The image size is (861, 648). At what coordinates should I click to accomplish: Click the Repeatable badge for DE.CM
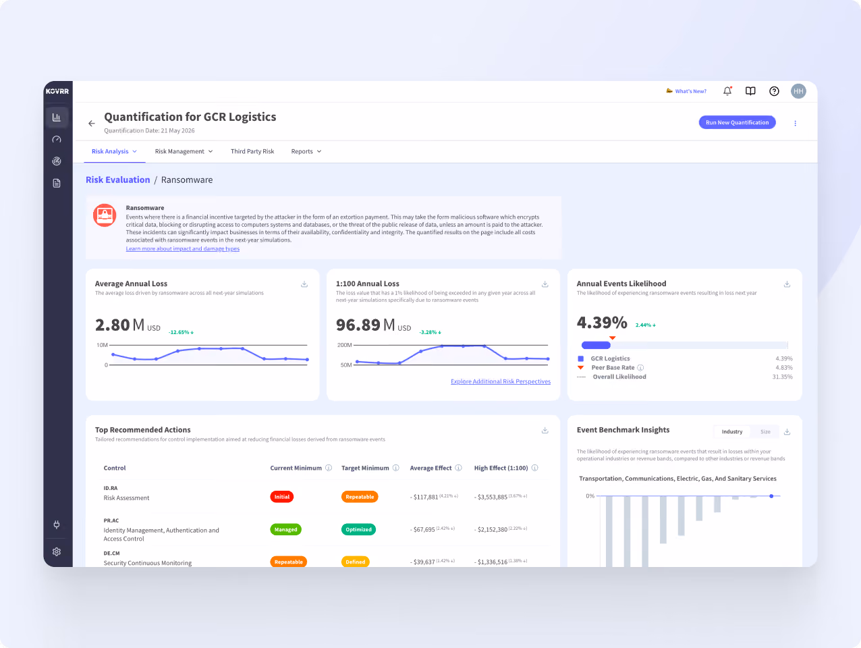289,562
